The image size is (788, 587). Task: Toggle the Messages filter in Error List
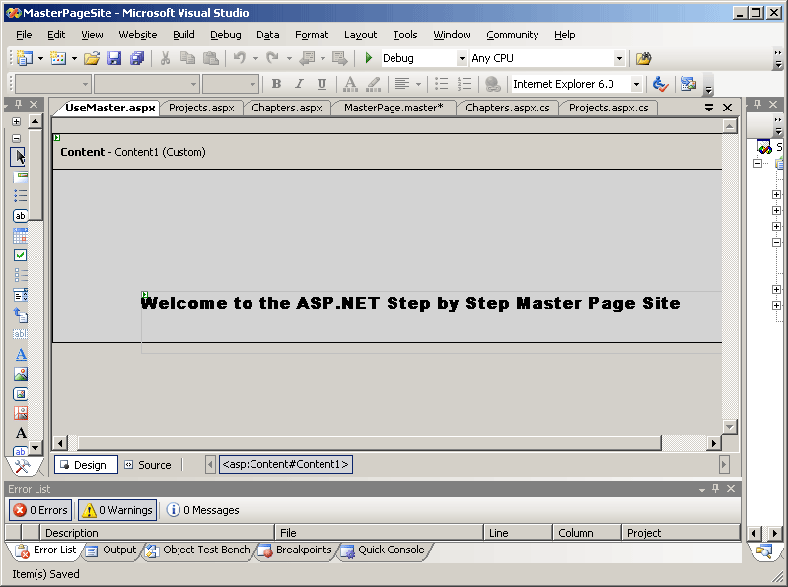coord(202,510)
